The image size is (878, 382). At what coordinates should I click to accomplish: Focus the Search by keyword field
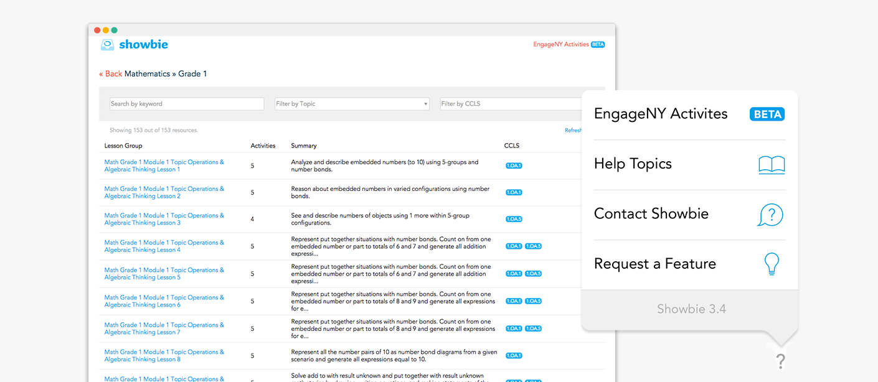coord(187,104)
